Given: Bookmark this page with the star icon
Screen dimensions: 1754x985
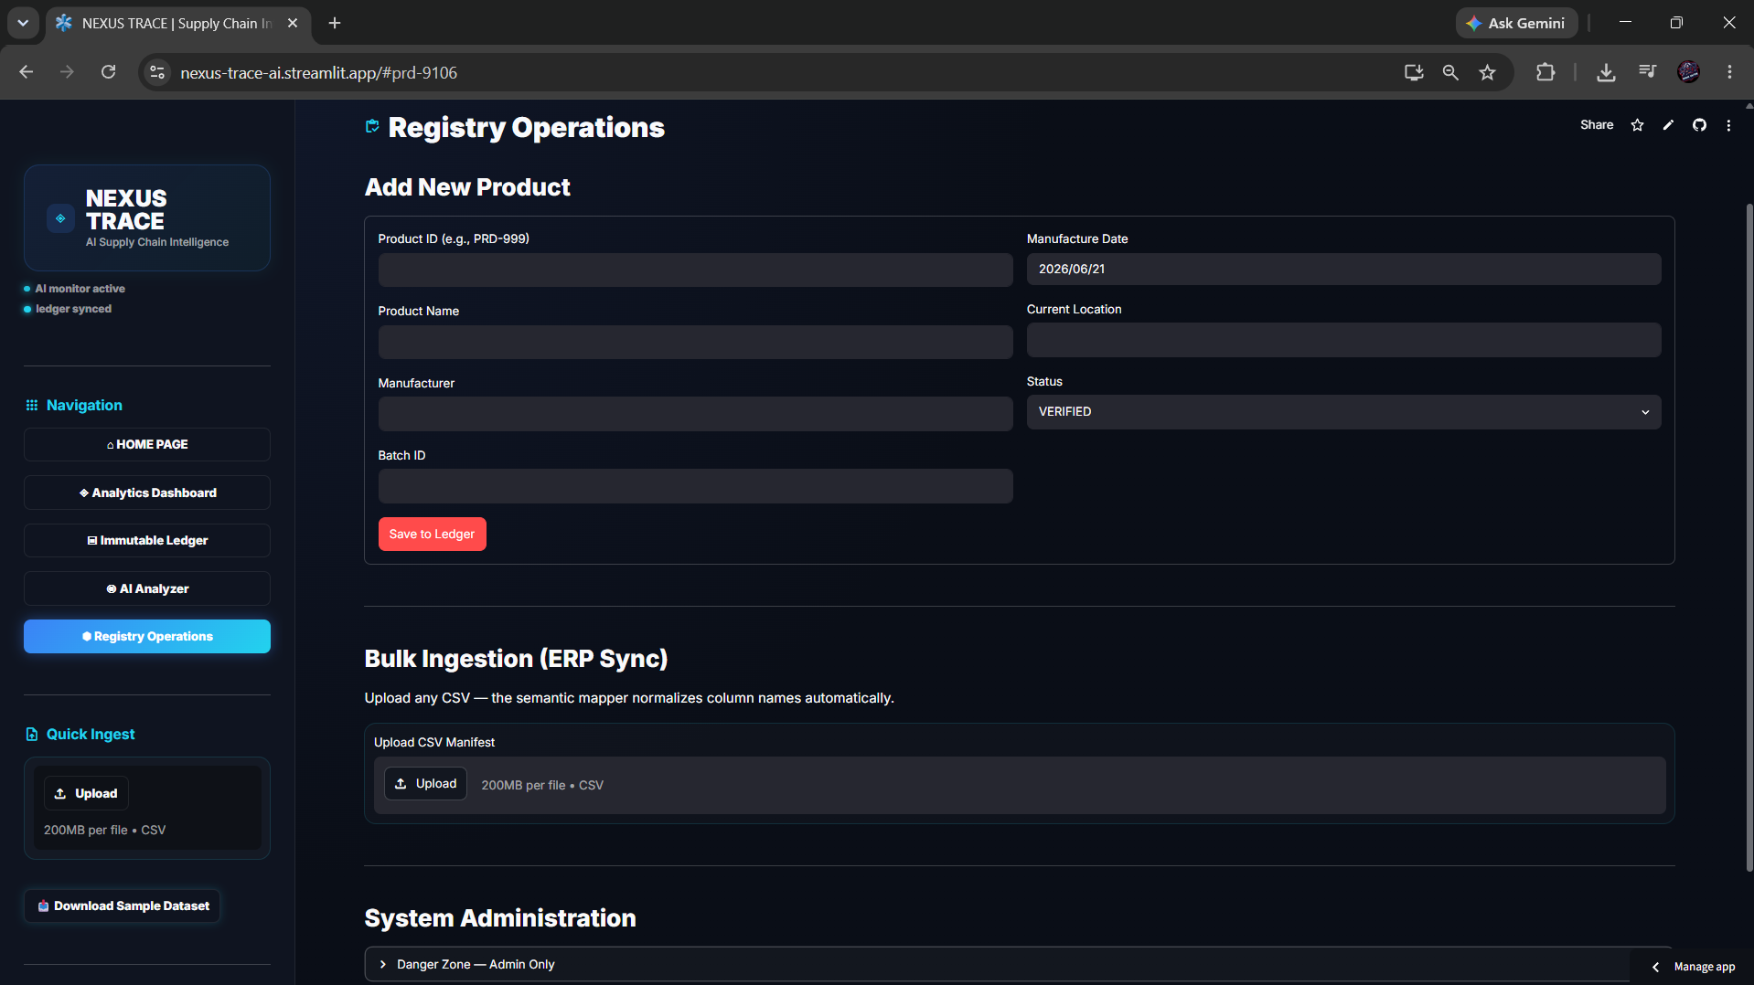Looking at the screenshot, I should (x=1488, y=72).
